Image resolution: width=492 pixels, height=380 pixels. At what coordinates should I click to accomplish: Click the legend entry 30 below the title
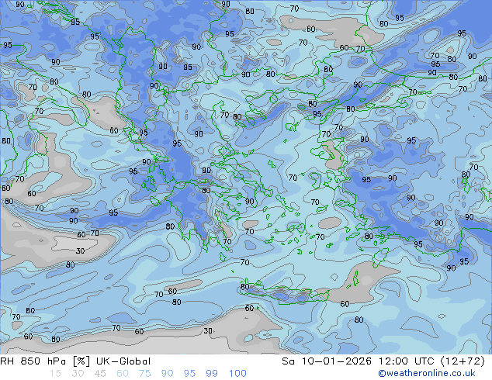click(x=78, y=374)
